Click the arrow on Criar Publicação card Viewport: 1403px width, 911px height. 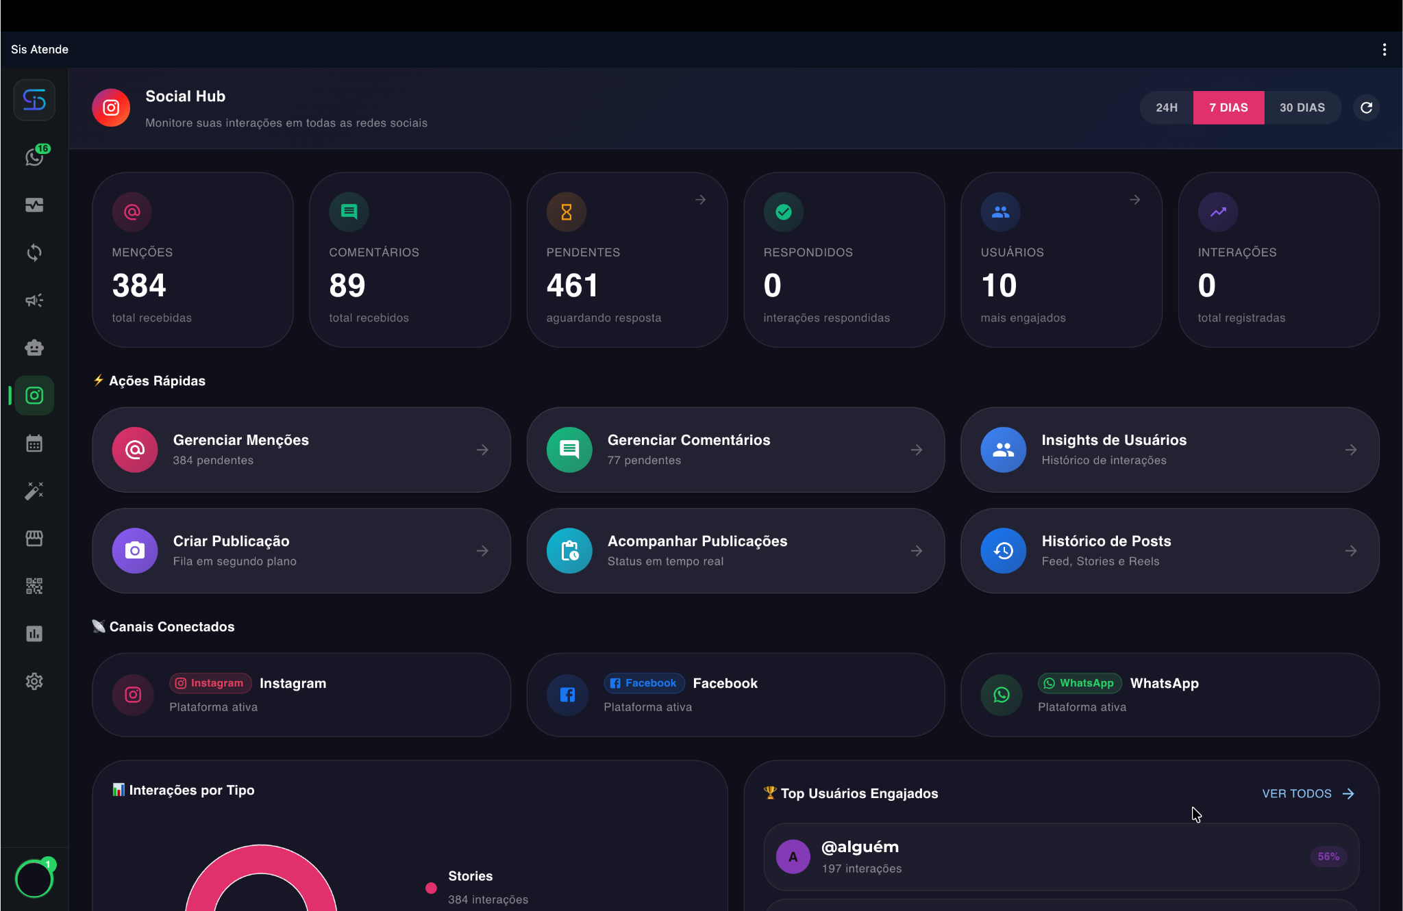tap(483, 551)
